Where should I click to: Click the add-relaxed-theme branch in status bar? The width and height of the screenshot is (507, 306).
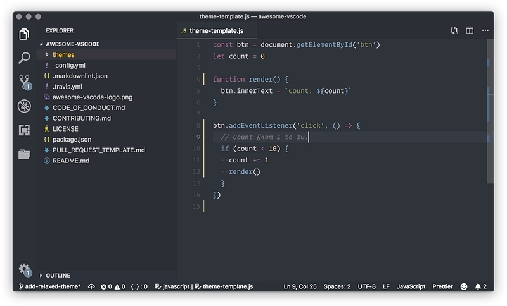coord(50,286)
